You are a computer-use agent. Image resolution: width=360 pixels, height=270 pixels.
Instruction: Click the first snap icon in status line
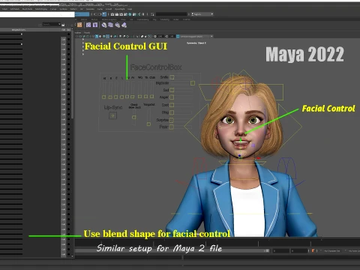[x=112, y=14]
